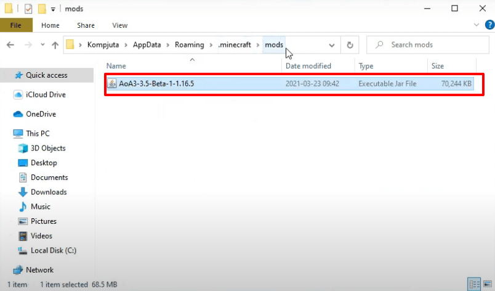The image size is (495, 291).
Task: Expand the chevron after Kompjuta breadcrumb
Action: (126, 45)
